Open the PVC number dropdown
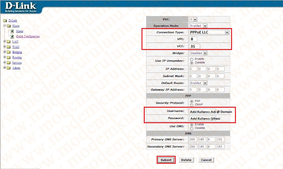This screenshot has width=283, height=169. (193, 19)
